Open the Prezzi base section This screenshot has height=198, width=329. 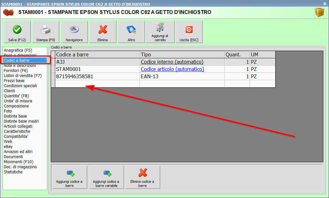pos(14,81)
